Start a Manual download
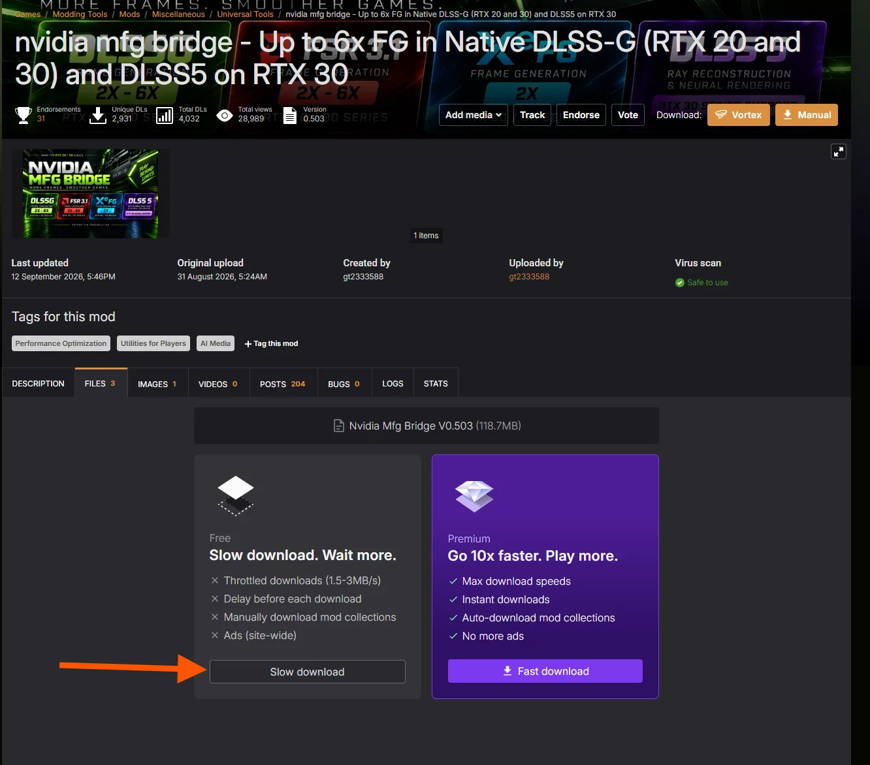Screen dimensions: 870x765 click(807, 115)
